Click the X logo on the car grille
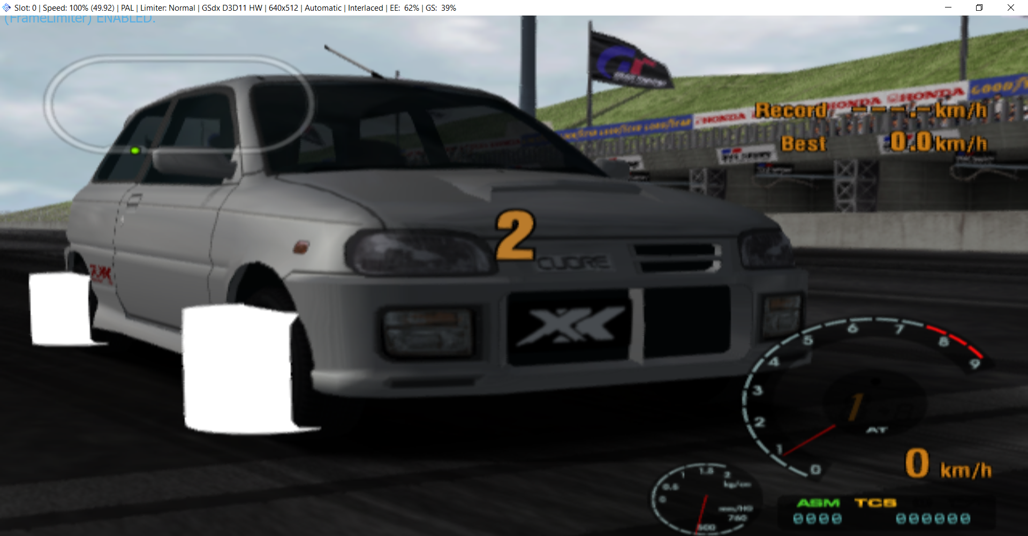 (571, 326)
